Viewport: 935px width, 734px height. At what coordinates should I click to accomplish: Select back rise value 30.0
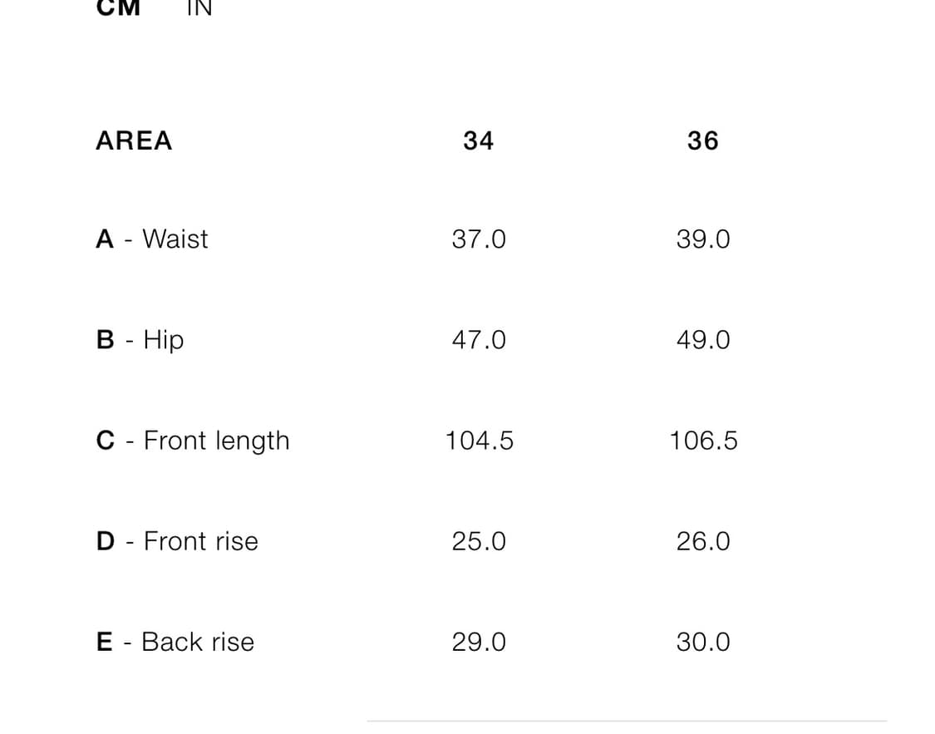click(703, 643)
